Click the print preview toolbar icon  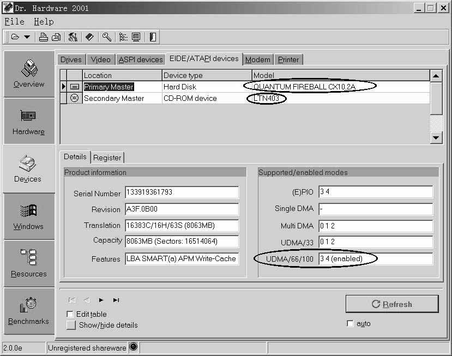(56, 37)
